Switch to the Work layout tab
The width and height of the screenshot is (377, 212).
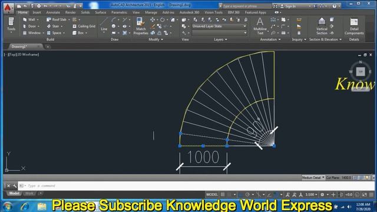29,193
